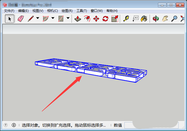Select the arrow Select tool
This screenshot has width=187, height=131.
point(9,19)
